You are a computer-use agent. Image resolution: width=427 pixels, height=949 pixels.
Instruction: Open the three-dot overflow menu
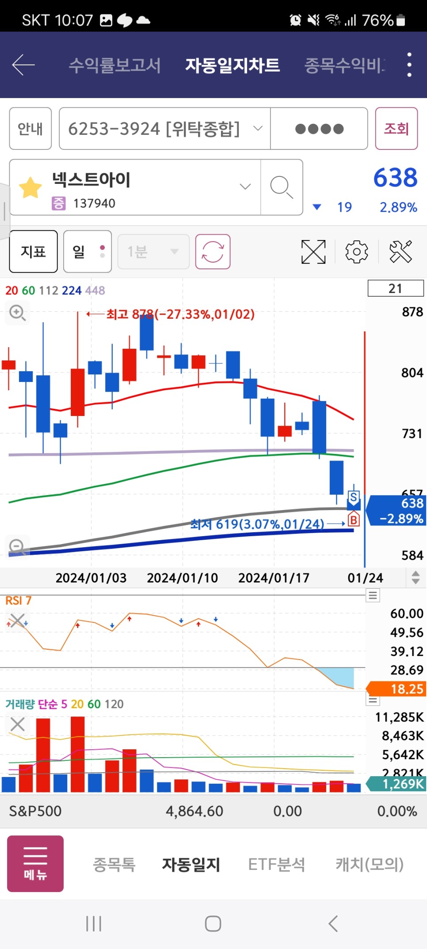click(409, 65)
